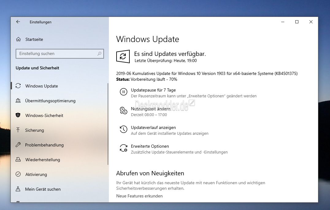Click Updatepause für 7 Tage

tap(153, 90)
